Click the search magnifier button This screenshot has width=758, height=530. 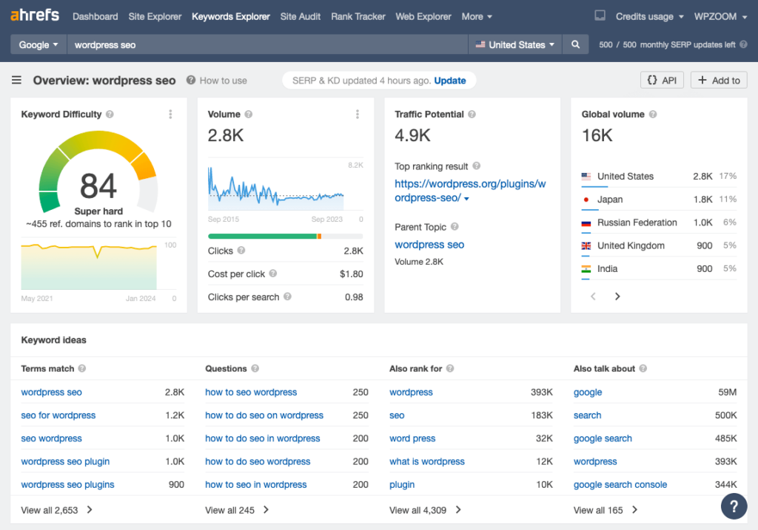[x=575, y=44]
